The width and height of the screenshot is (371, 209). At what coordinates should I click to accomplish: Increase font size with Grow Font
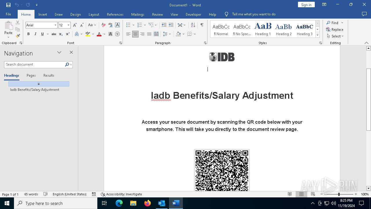click(x=75, y=25)
